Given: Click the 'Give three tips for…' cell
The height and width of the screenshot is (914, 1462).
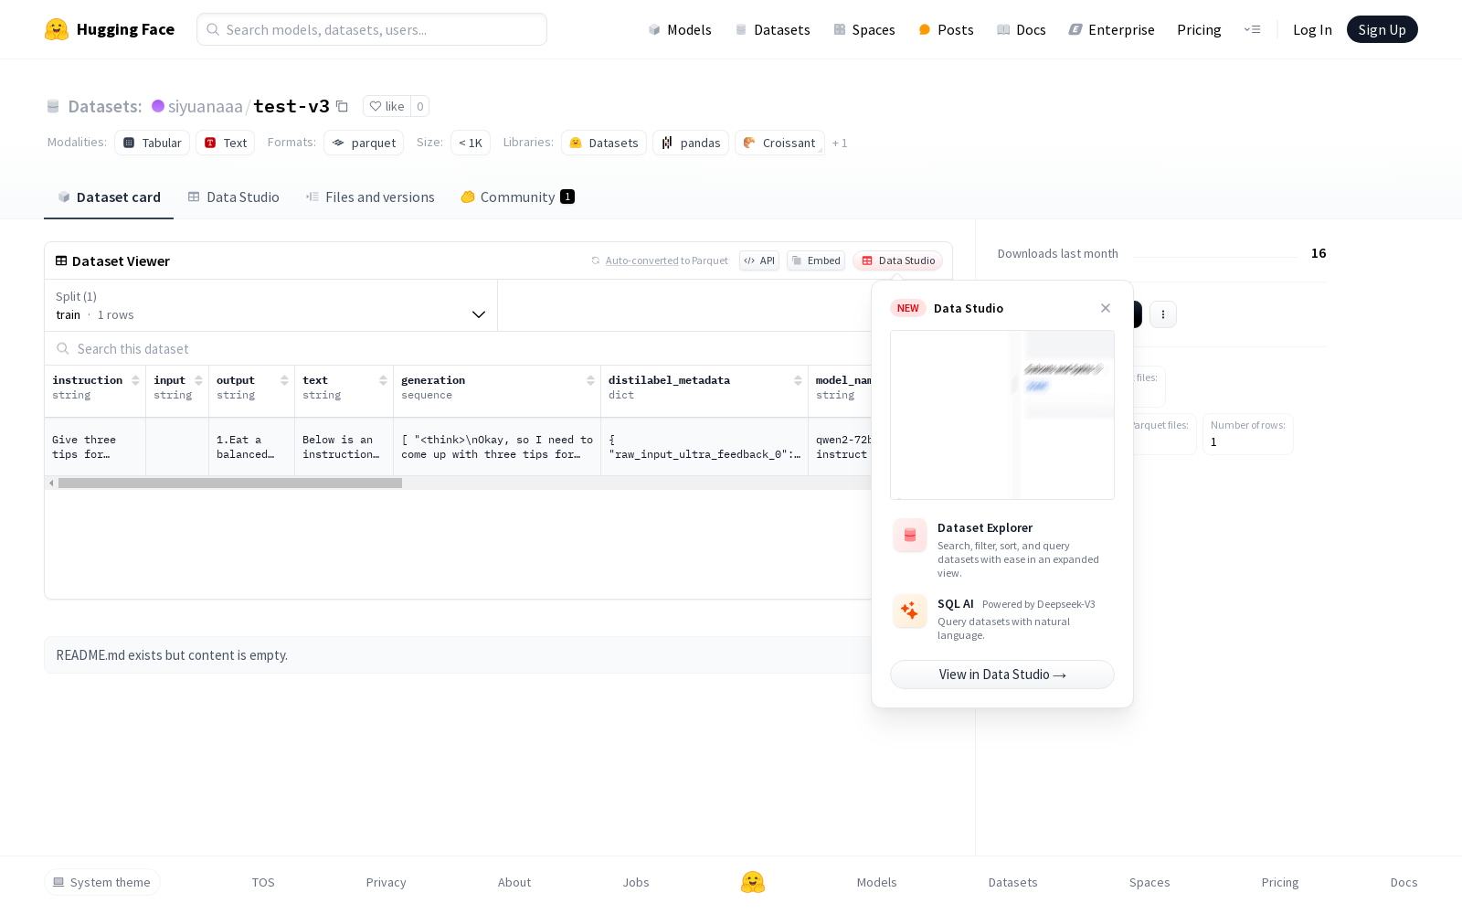Looking at the screenshot, I should [95, 447].
